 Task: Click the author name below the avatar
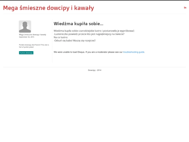tap(33, 35)
